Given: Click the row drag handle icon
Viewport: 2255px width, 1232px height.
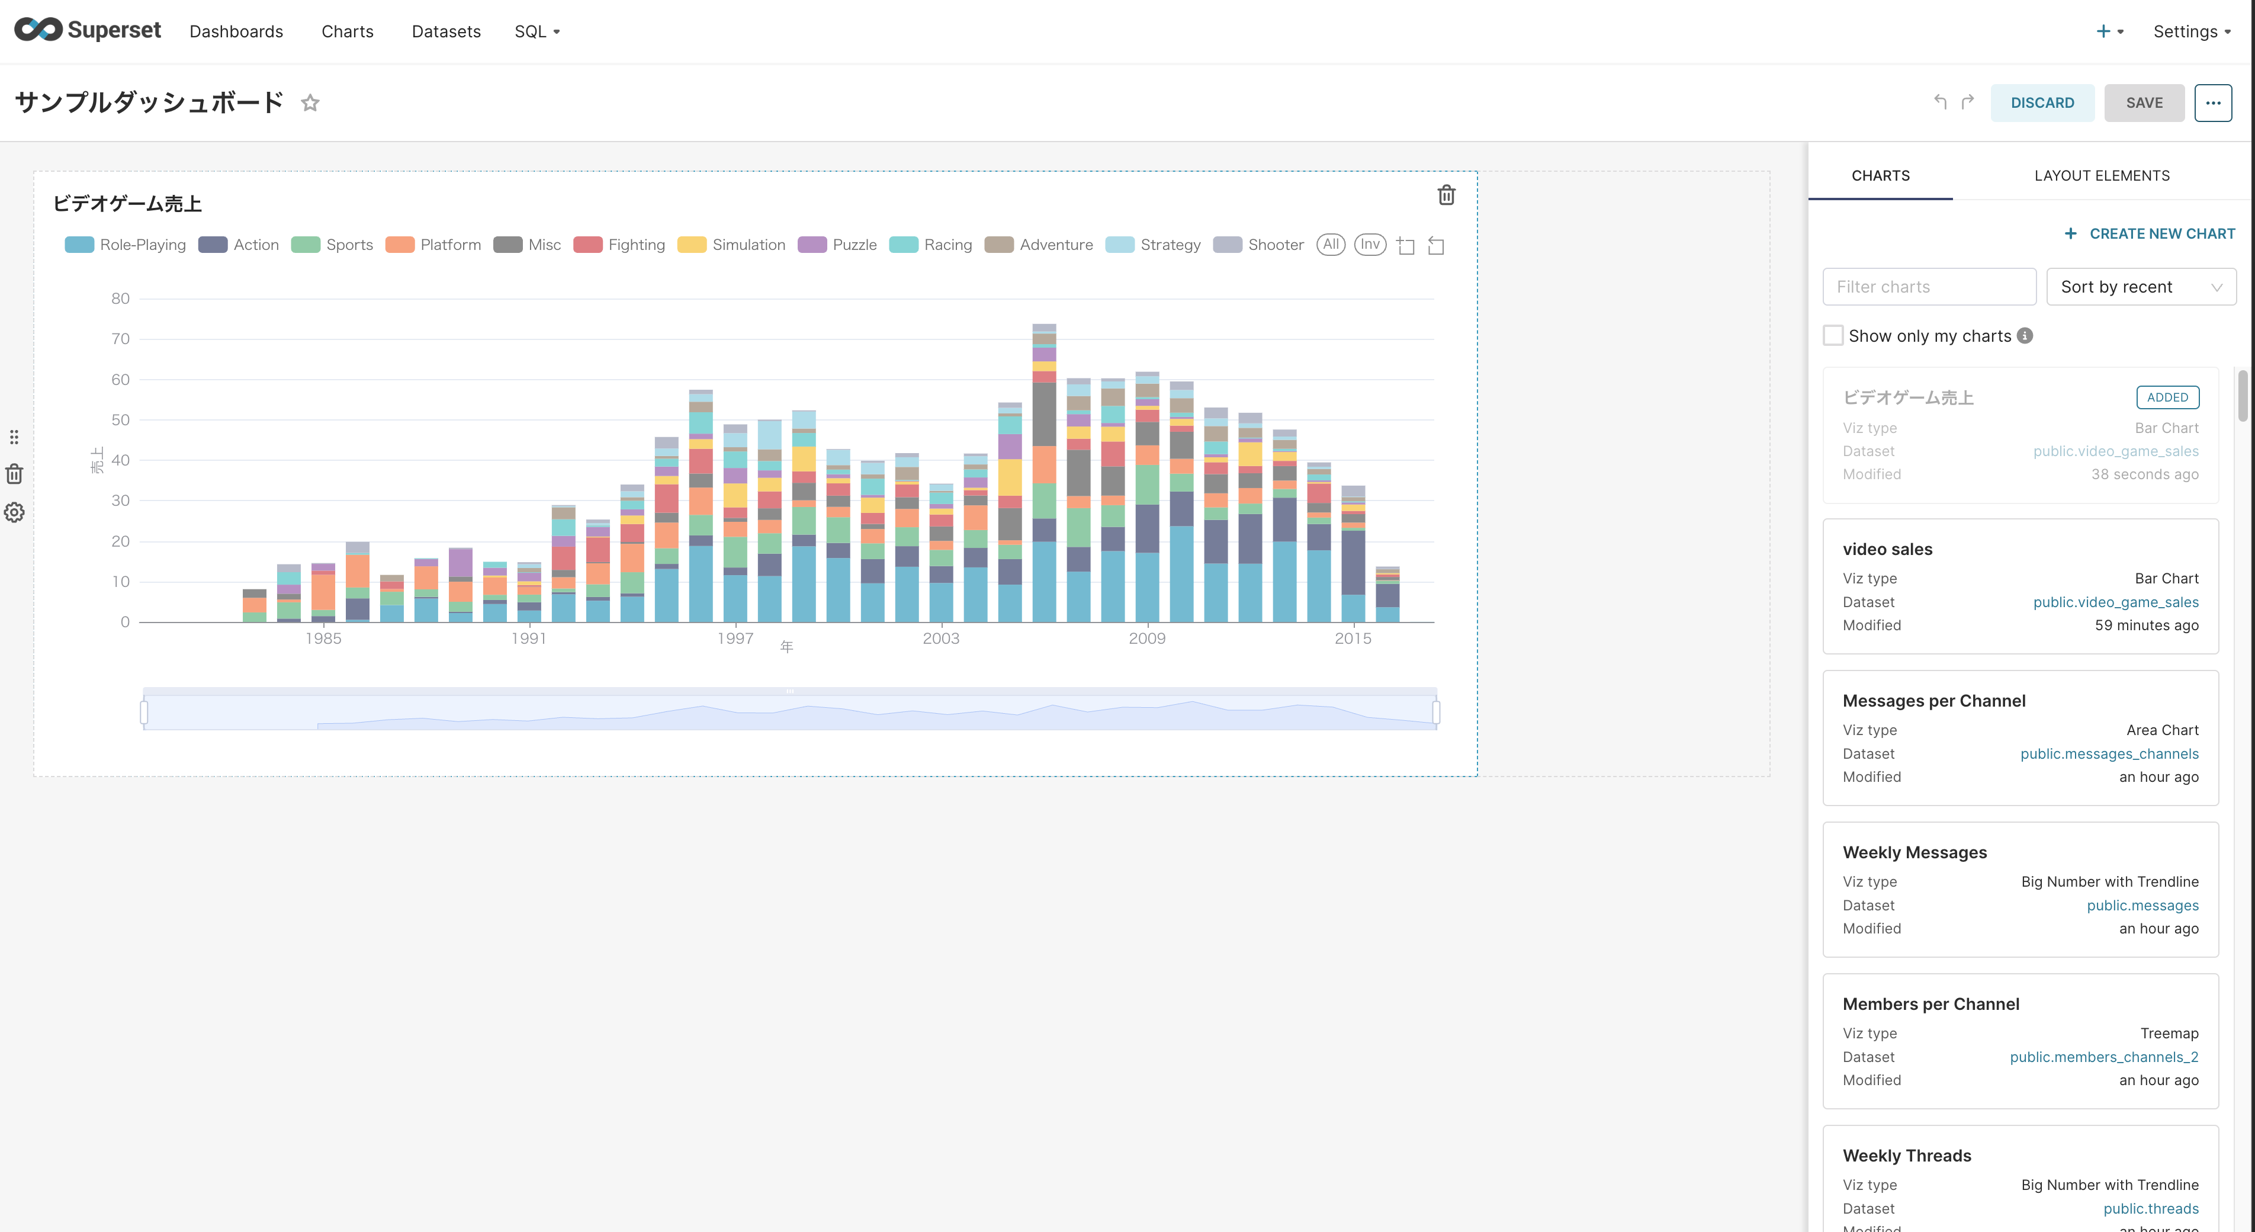Looking at the screenshot, I should click(14, 436).
